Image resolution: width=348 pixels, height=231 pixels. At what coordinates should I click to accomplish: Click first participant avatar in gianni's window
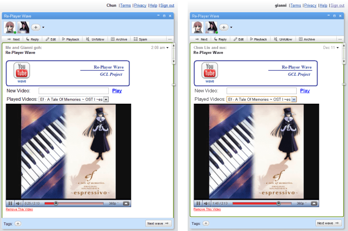click(x=198, y=27)
